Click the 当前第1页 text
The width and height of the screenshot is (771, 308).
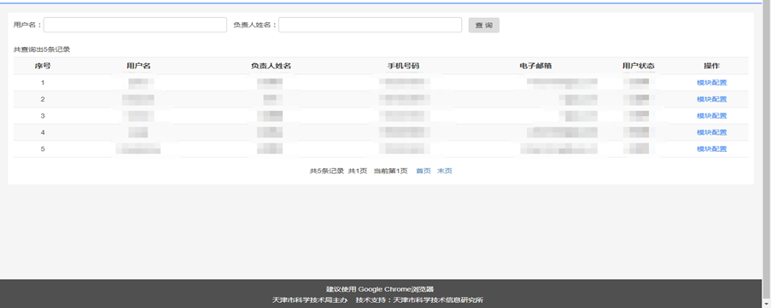[x=391, y=171]
